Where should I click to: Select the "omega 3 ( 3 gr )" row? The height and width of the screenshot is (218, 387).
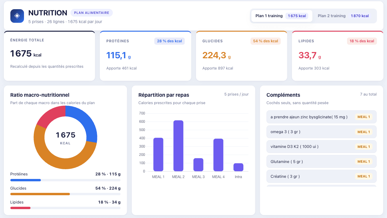(x=322, y=132)
